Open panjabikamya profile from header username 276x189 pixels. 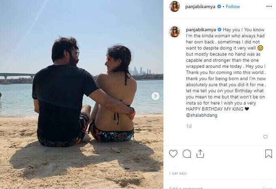200,6
